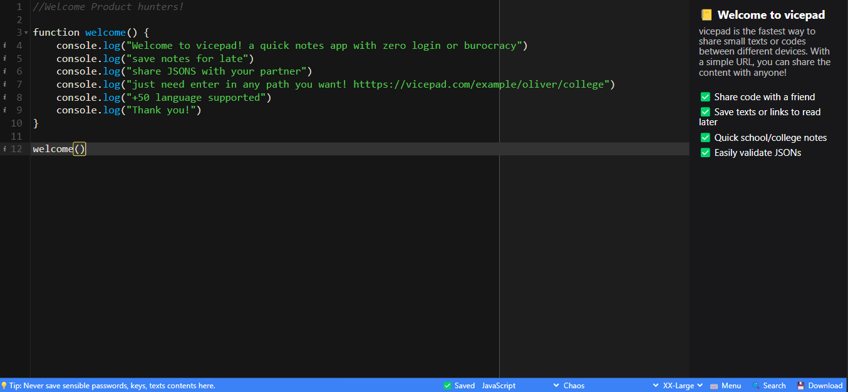Click line number 2 in the gutter
Screen dimensions: 848x392
click(19, 20)
